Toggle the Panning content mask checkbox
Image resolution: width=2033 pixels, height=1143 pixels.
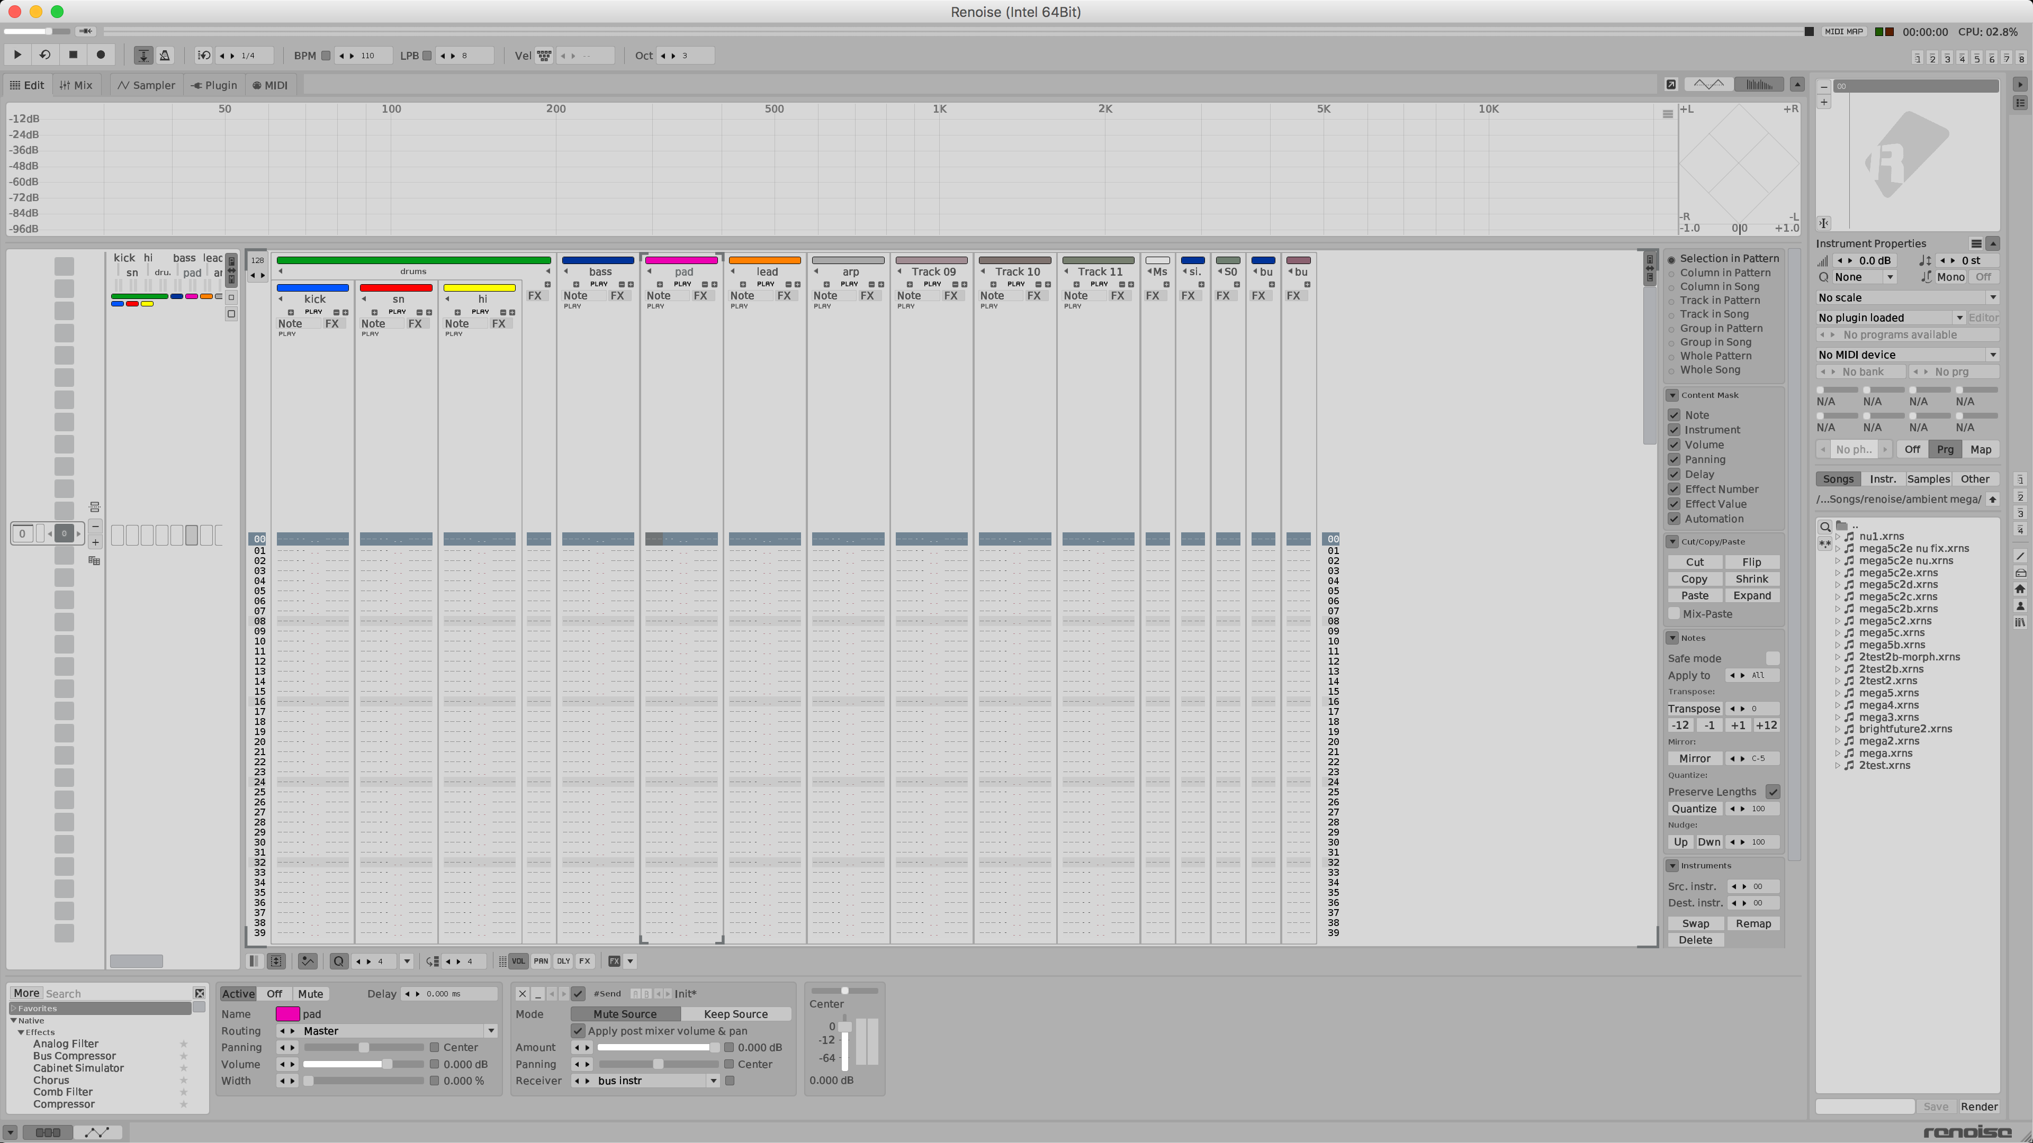1674,459
